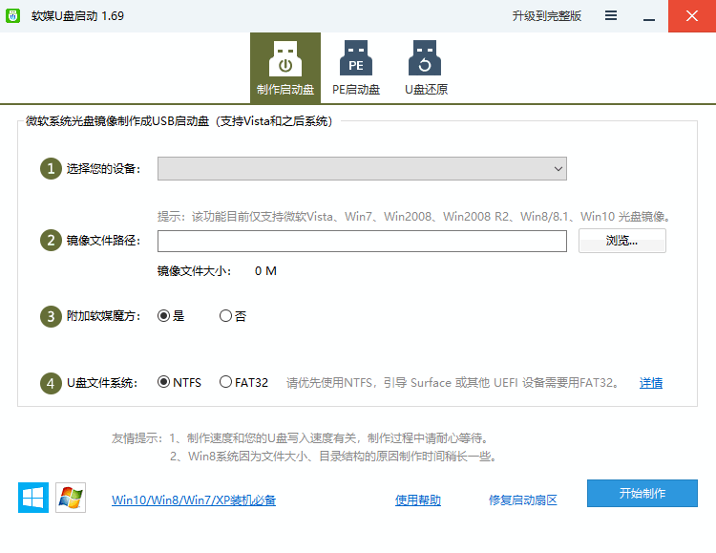
Task: Open the 详情 details link
Action: (651, 383)
